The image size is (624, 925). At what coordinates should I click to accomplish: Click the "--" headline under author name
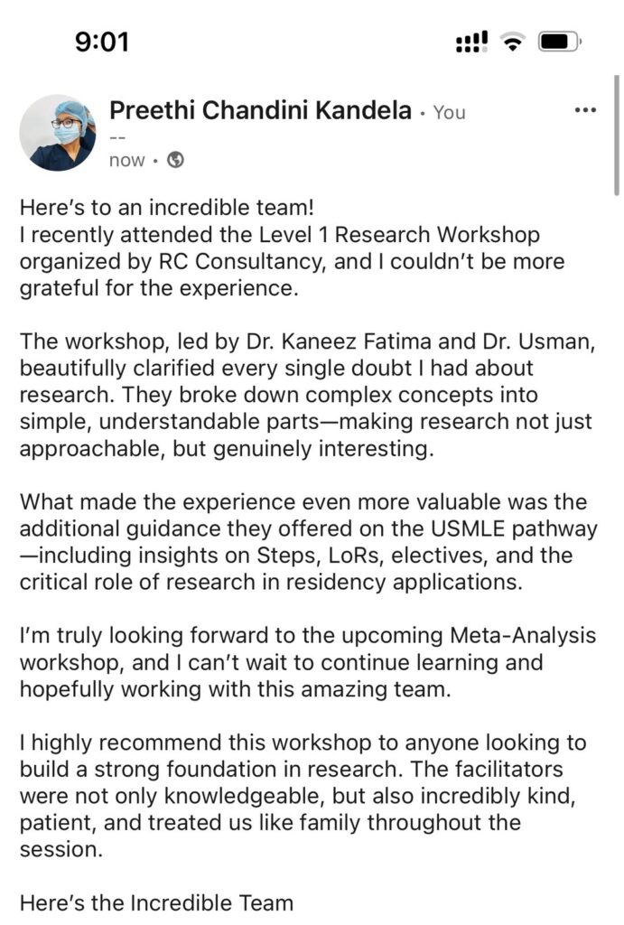point(116,136)
